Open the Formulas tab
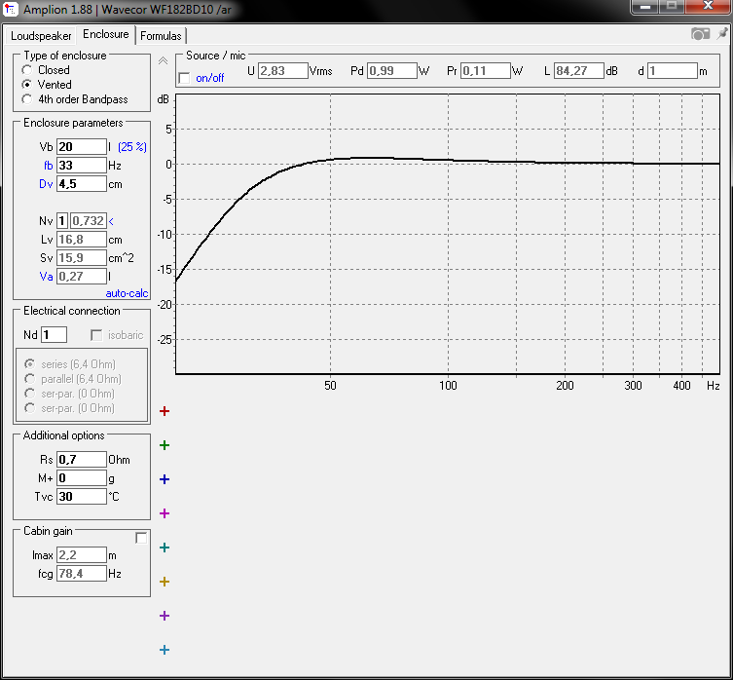The width and height of the screenshot is (733, 680). pyautogui.click(x=161, y=36)
